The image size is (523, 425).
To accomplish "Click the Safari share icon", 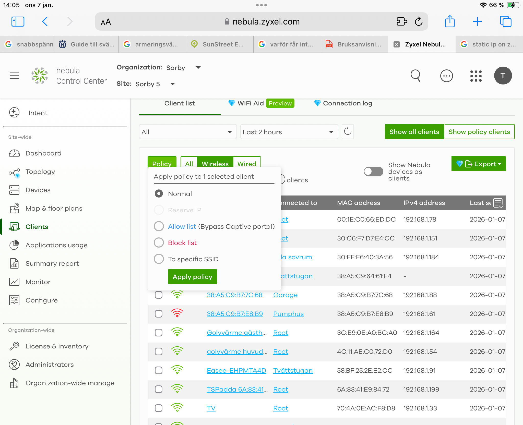I will (450, 21).
